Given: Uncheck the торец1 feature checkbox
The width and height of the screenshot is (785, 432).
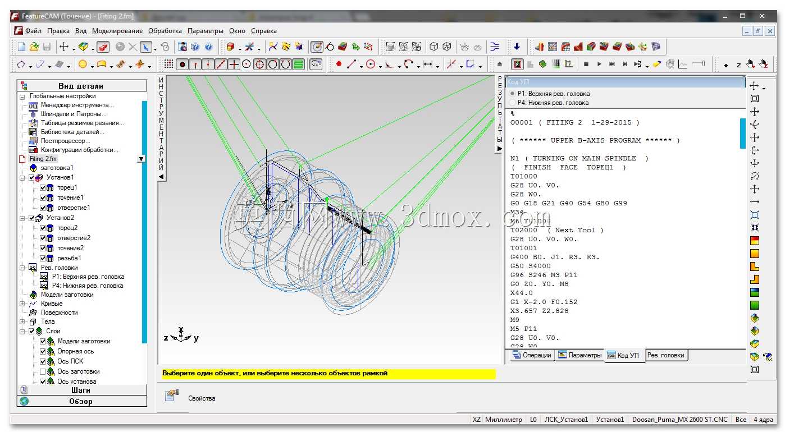Looking at the screenshot, I should coord(43,187).
